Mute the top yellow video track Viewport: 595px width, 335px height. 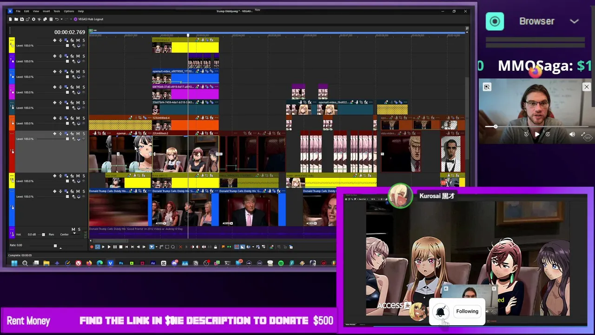point(78,40)
